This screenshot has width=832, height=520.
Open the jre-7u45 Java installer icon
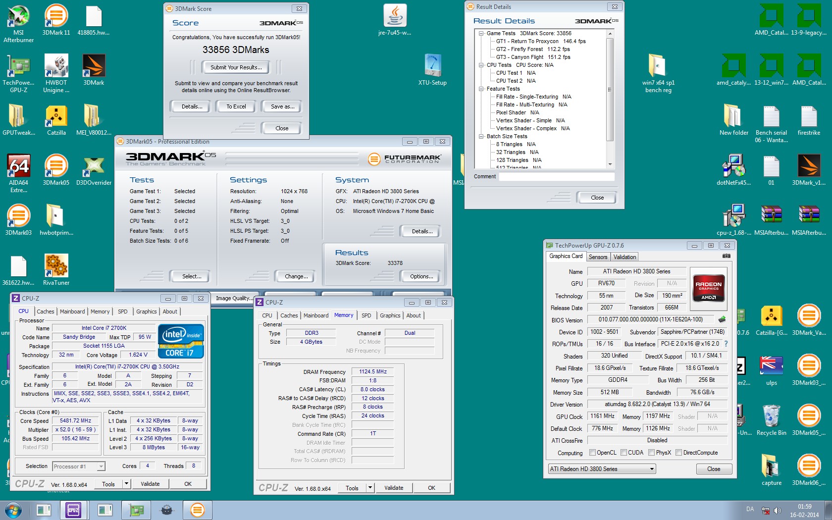coord(395,20)
